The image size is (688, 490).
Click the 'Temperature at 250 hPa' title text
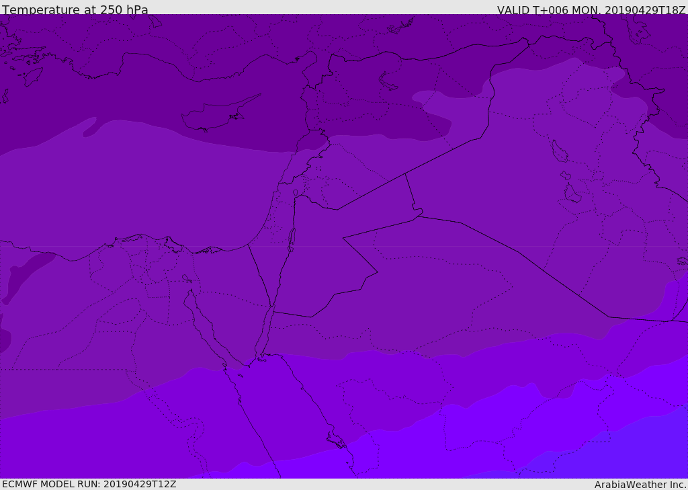click(75, 9)
